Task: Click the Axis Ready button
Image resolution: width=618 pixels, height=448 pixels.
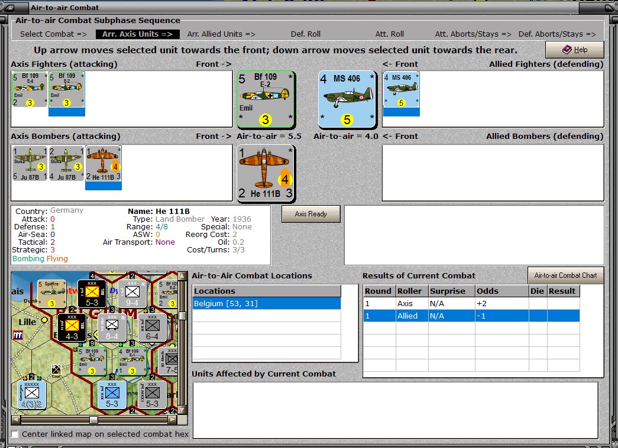Action: click(x=311, y=214)
